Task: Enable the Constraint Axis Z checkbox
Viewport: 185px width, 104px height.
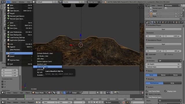Action: (x=3, y=87)
